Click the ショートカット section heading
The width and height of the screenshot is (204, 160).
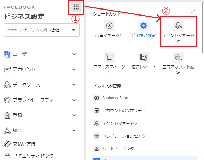(107, 14)
